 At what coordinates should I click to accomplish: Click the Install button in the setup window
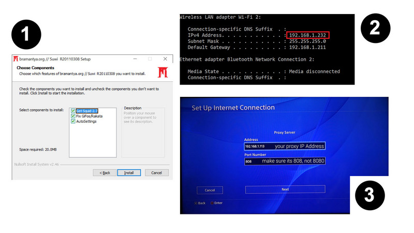coord(129,173)
